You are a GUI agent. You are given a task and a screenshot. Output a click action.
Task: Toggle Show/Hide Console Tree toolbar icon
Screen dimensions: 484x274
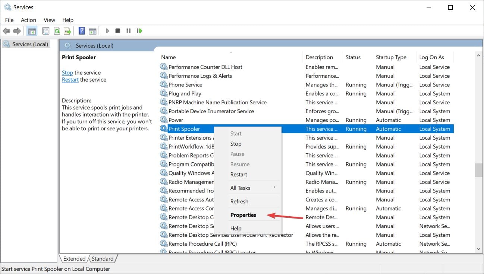point(32,31)
